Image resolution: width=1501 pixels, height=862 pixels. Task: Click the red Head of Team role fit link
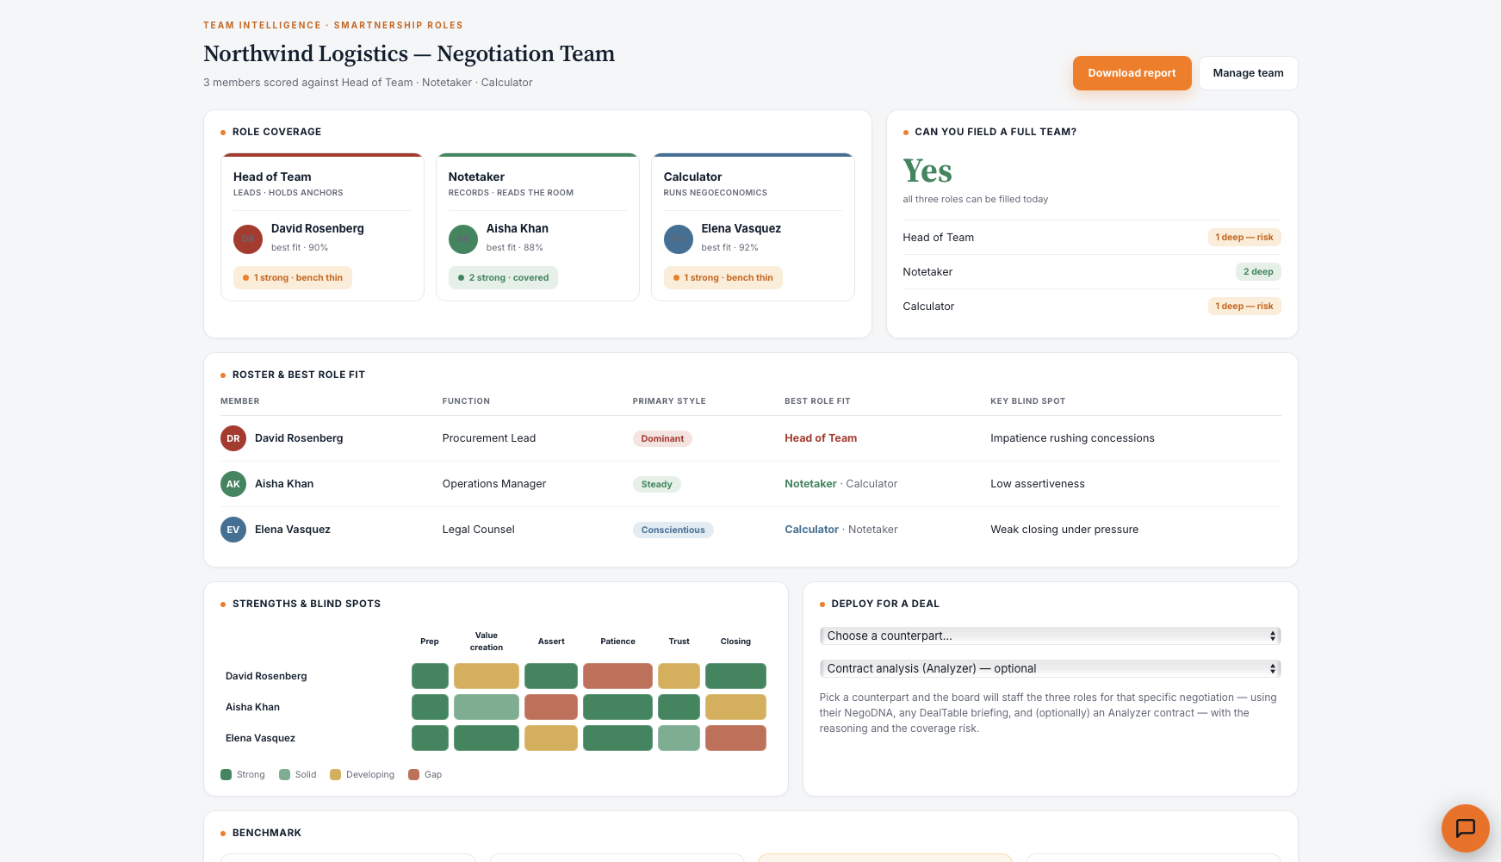(821, 438)
